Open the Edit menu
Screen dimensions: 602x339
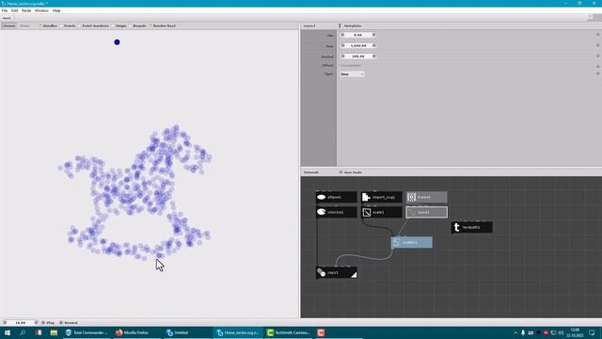point(15,10)
